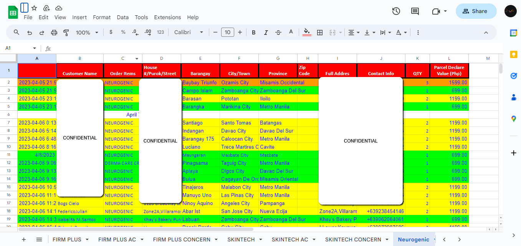Viewport: 521px width, 246px height.
Task: Get add-ons with the plus icon
Action: (514, 153)
